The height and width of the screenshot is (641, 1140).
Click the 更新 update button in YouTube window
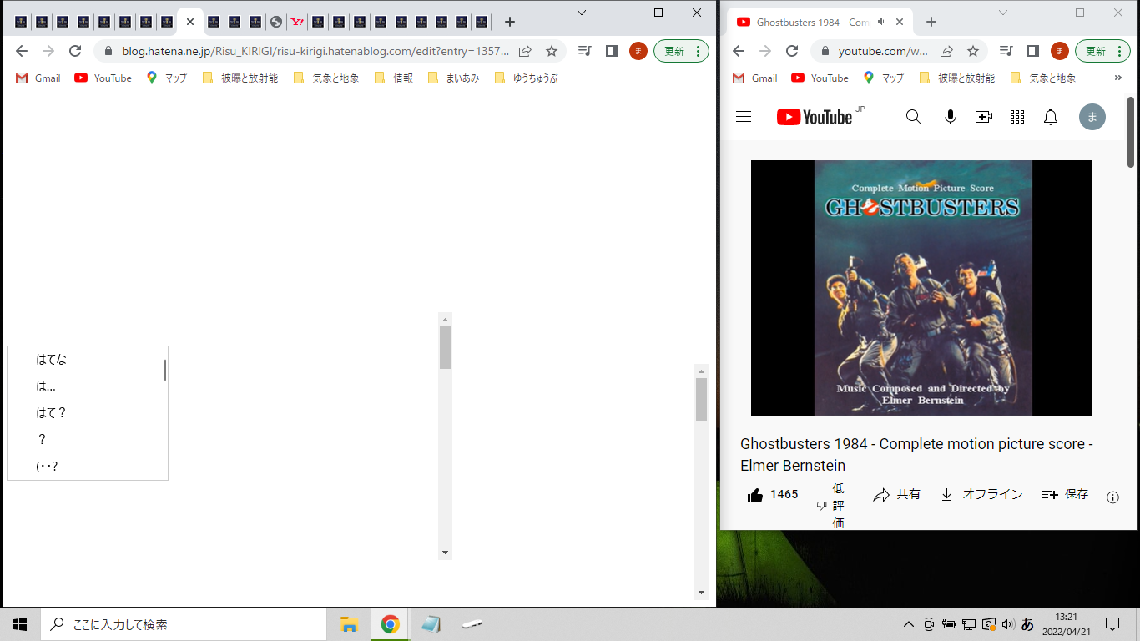tap(1102, 51)
